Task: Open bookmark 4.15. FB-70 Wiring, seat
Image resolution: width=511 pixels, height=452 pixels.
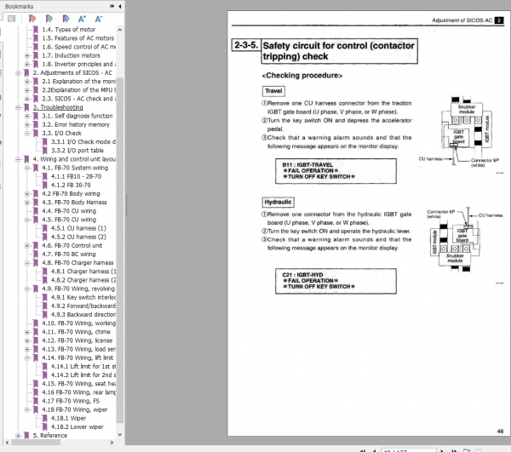Action: (78, 384)
